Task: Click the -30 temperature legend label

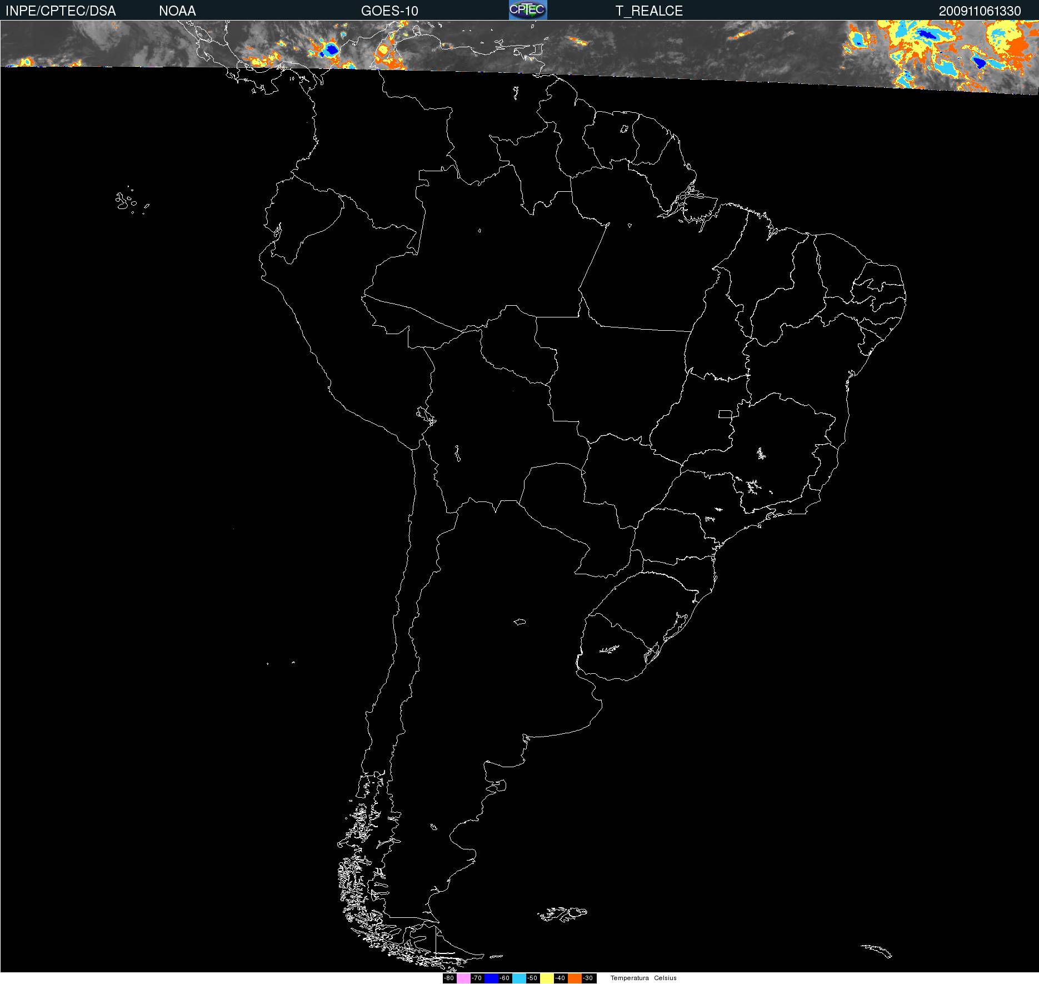Action: [x=588, y=978]
